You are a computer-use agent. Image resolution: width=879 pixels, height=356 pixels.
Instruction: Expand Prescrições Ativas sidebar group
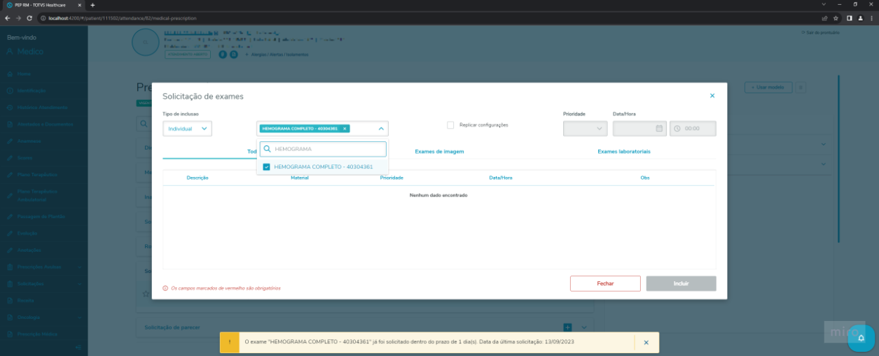pyautogui.click(x=43, y=266)
